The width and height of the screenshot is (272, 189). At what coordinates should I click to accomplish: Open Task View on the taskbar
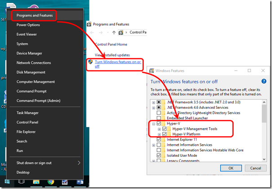coord(21,182)
